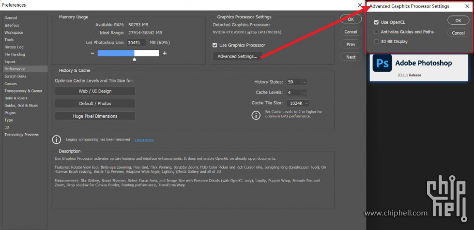Click the info icon beside Legacy compositing
The height and width of the screenshot is (230, 474).
[57, 139]
